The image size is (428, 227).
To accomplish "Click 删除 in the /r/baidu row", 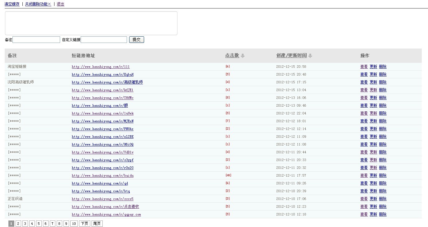I will pyautogui.click(x=383, y=175).
